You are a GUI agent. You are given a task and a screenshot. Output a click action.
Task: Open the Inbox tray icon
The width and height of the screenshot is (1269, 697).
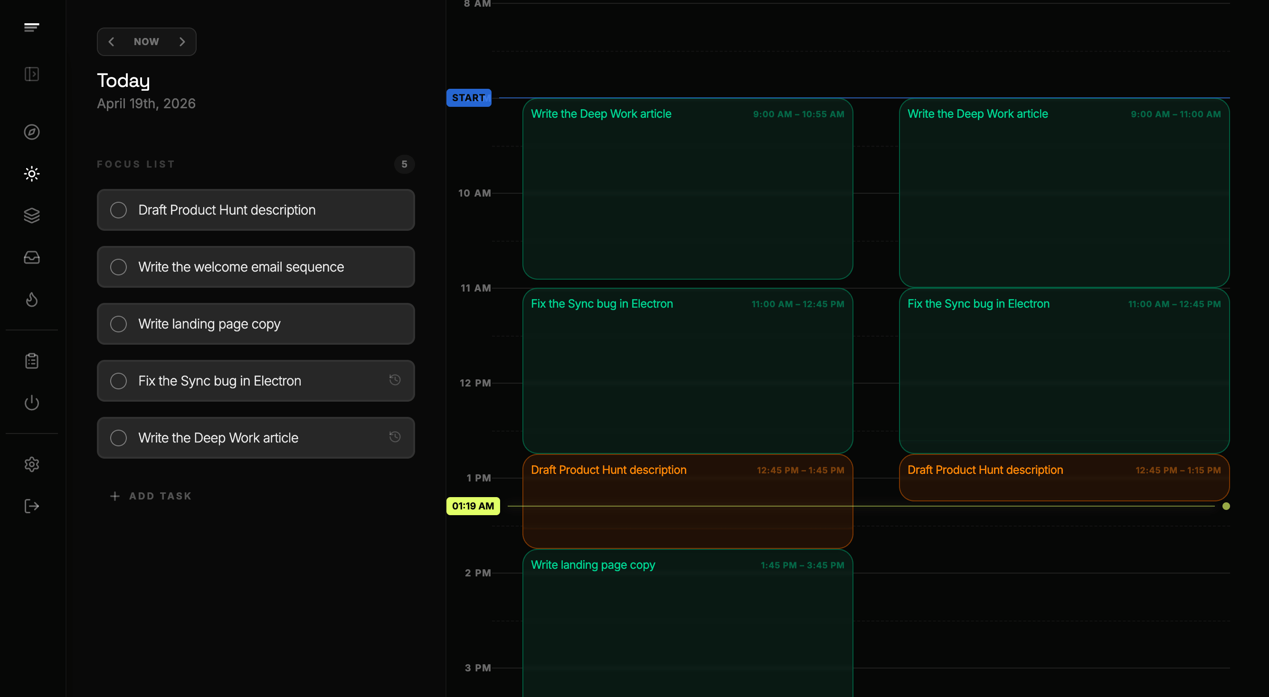(x=31, y=257)
